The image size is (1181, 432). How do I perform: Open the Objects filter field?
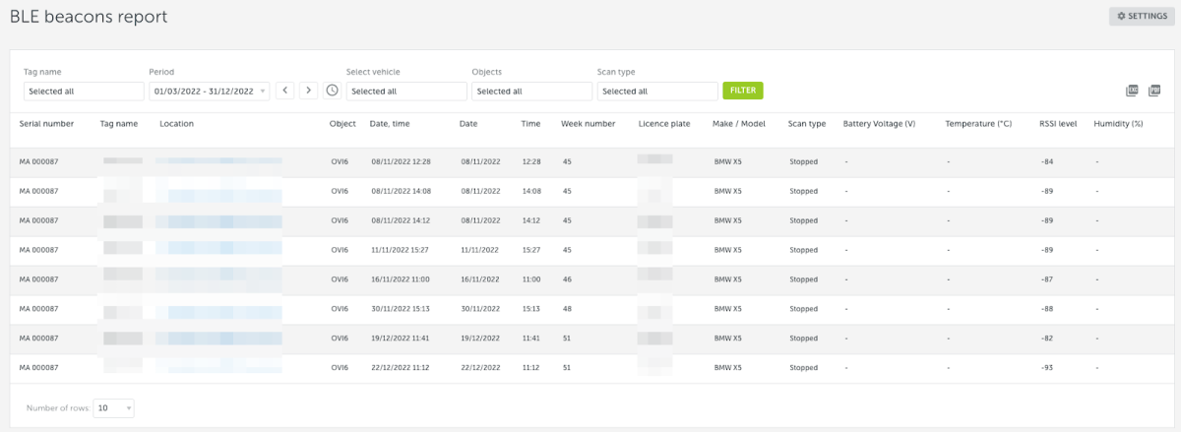(531, 92)
